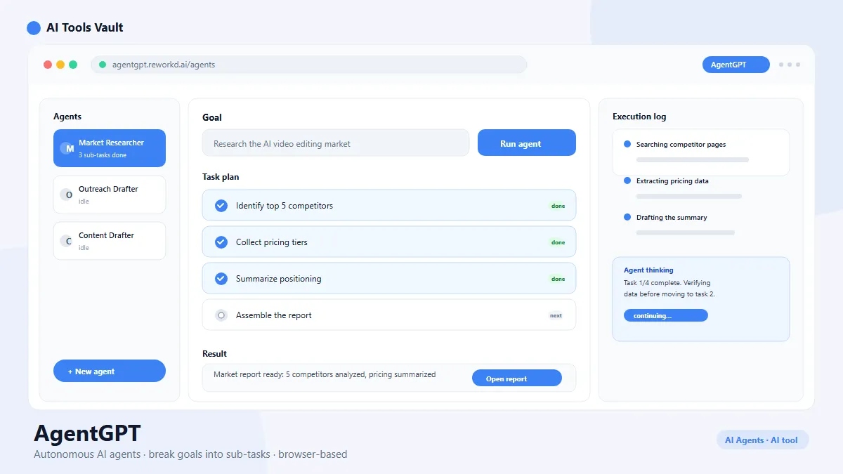Click the progress bar under Searching competitor pages
The image size is (843, 474).
(693, 159)
